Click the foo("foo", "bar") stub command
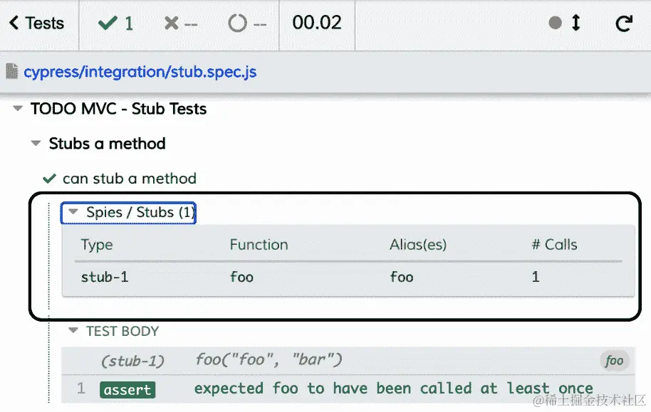The width and height of the screenshot is (651, 412). point(269,361)
